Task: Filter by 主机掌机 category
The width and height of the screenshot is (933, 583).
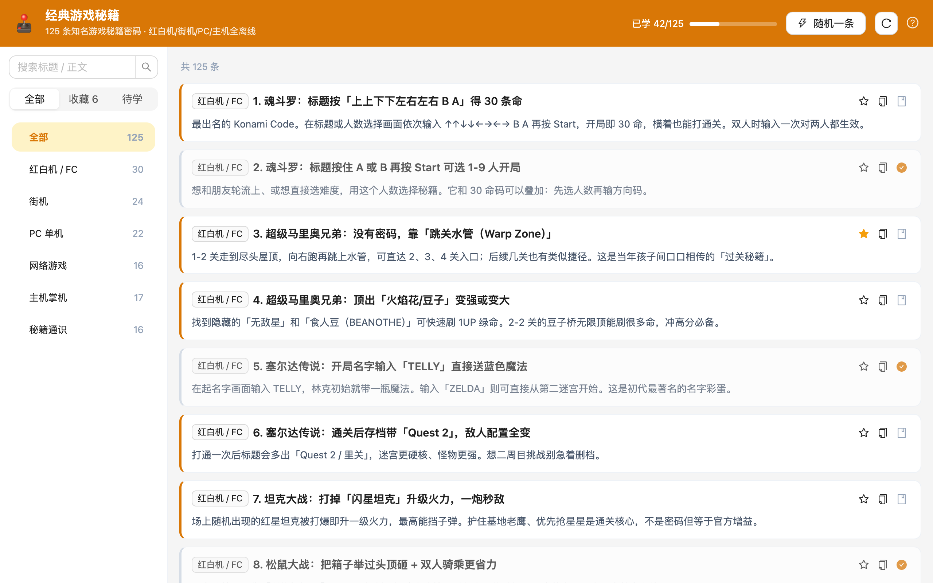Action: coord(83,298)
